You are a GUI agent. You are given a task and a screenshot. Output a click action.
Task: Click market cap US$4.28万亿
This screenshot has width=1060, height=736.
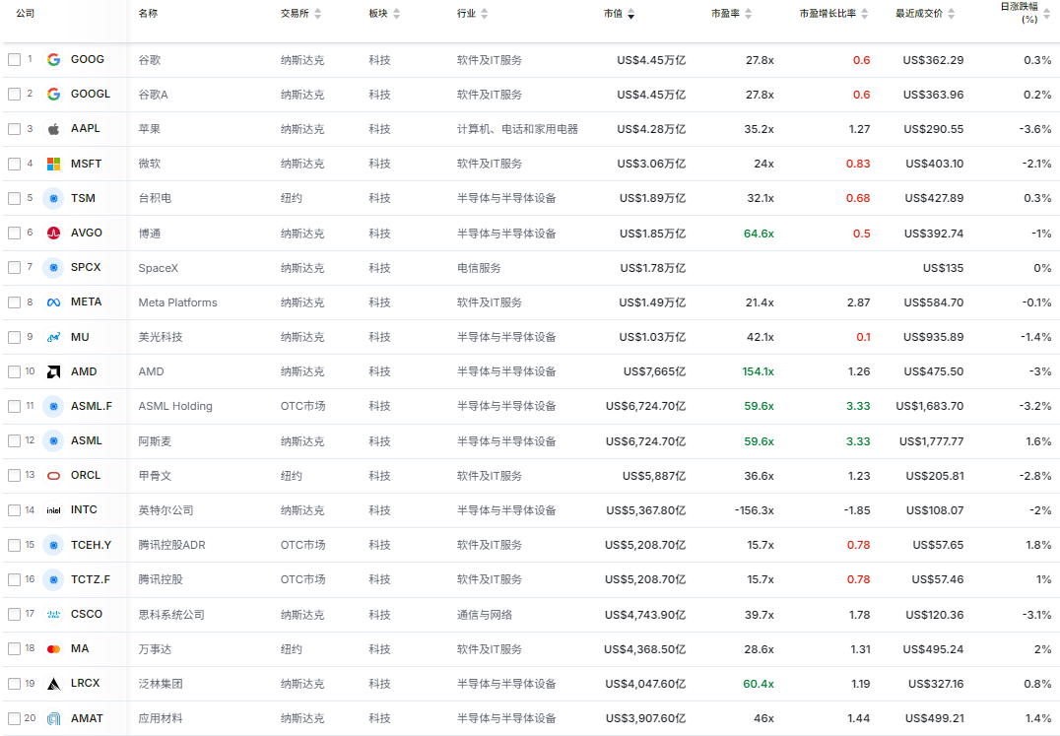(651, 129)
